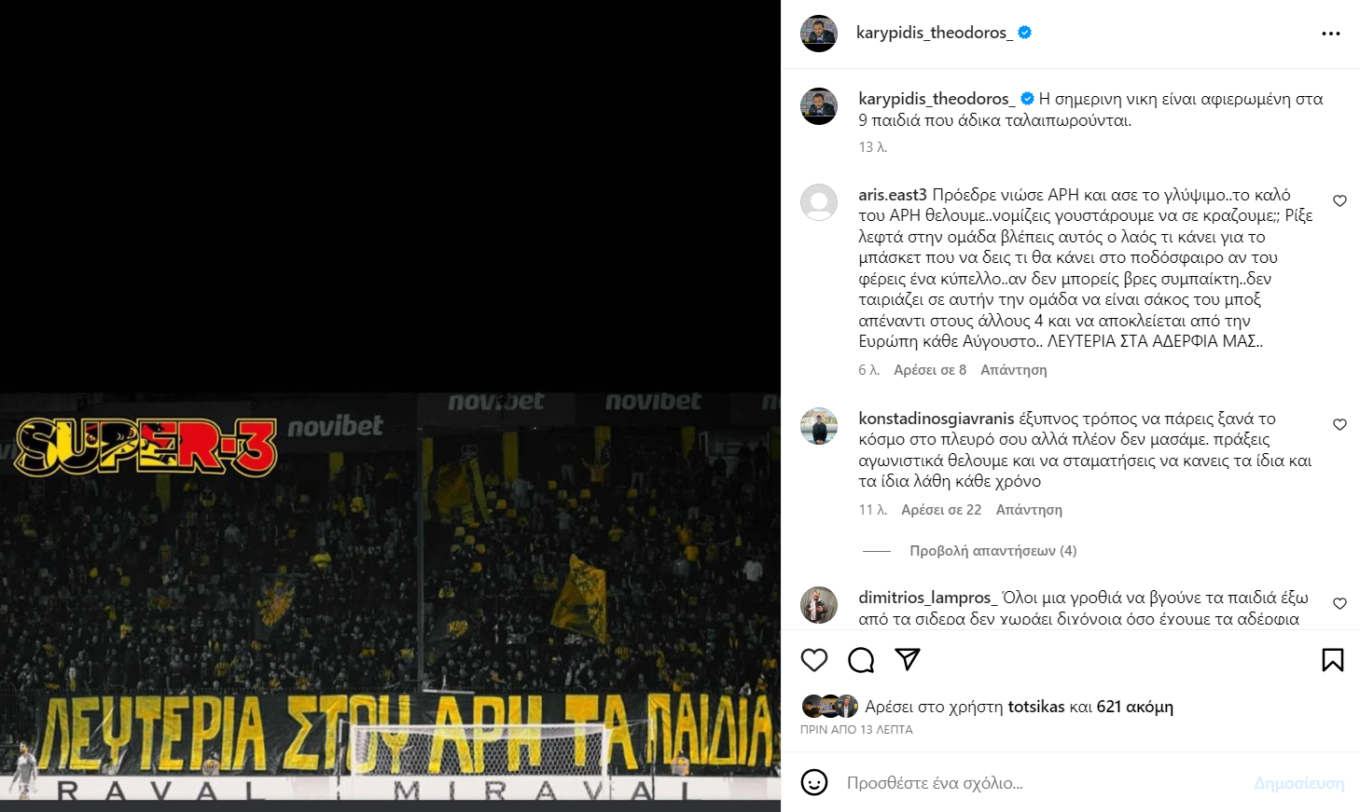Like the post with the heart icon
The width and height of the screenshot is (1360, 812).
coord(814,660)
